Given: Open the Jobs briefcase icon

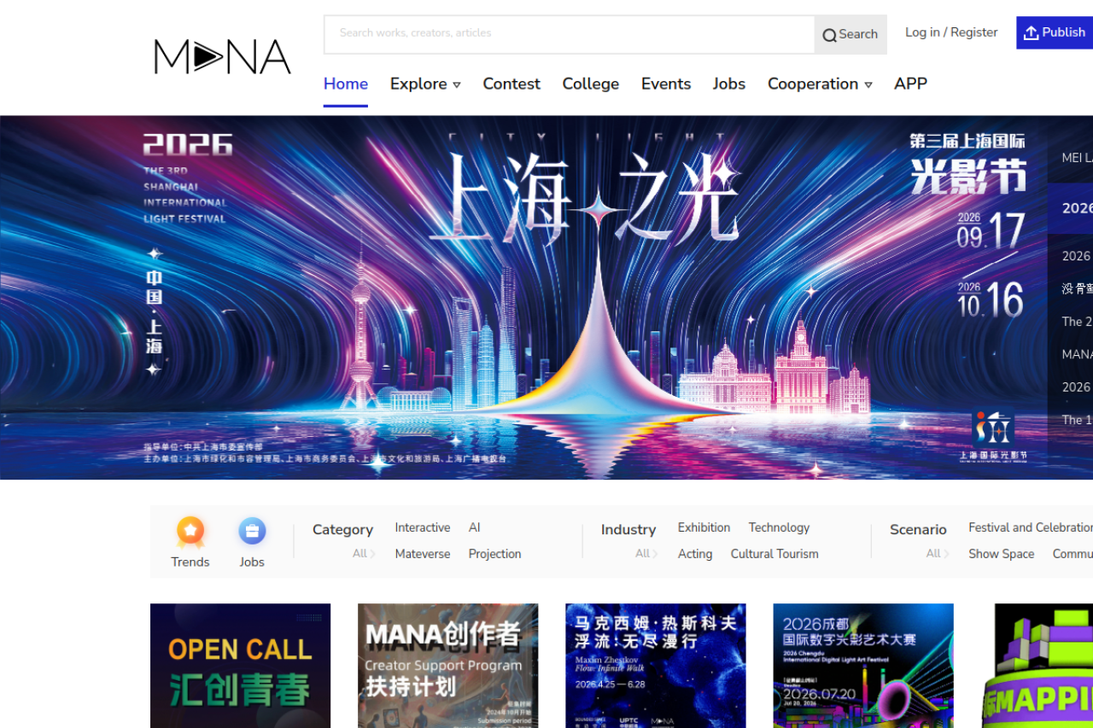Looking at the screenshot, I should click(x=252, y=532).
